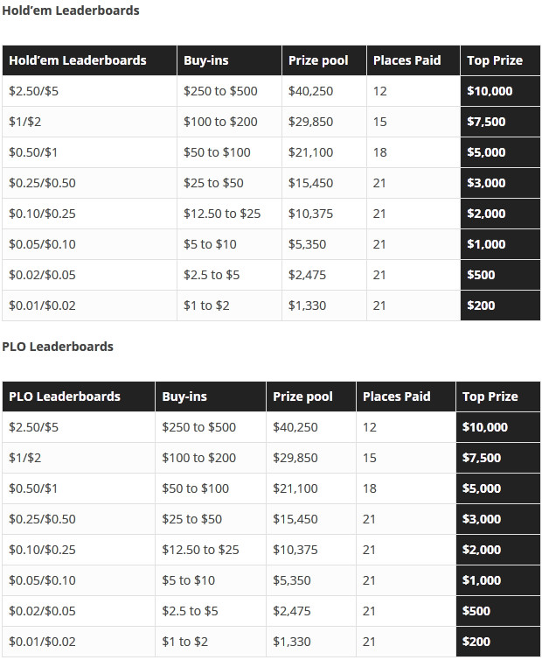This screenshot has width=542, height=660.
Task: Click the PLO Leaderboards section heading
Action: coord(58,347)
